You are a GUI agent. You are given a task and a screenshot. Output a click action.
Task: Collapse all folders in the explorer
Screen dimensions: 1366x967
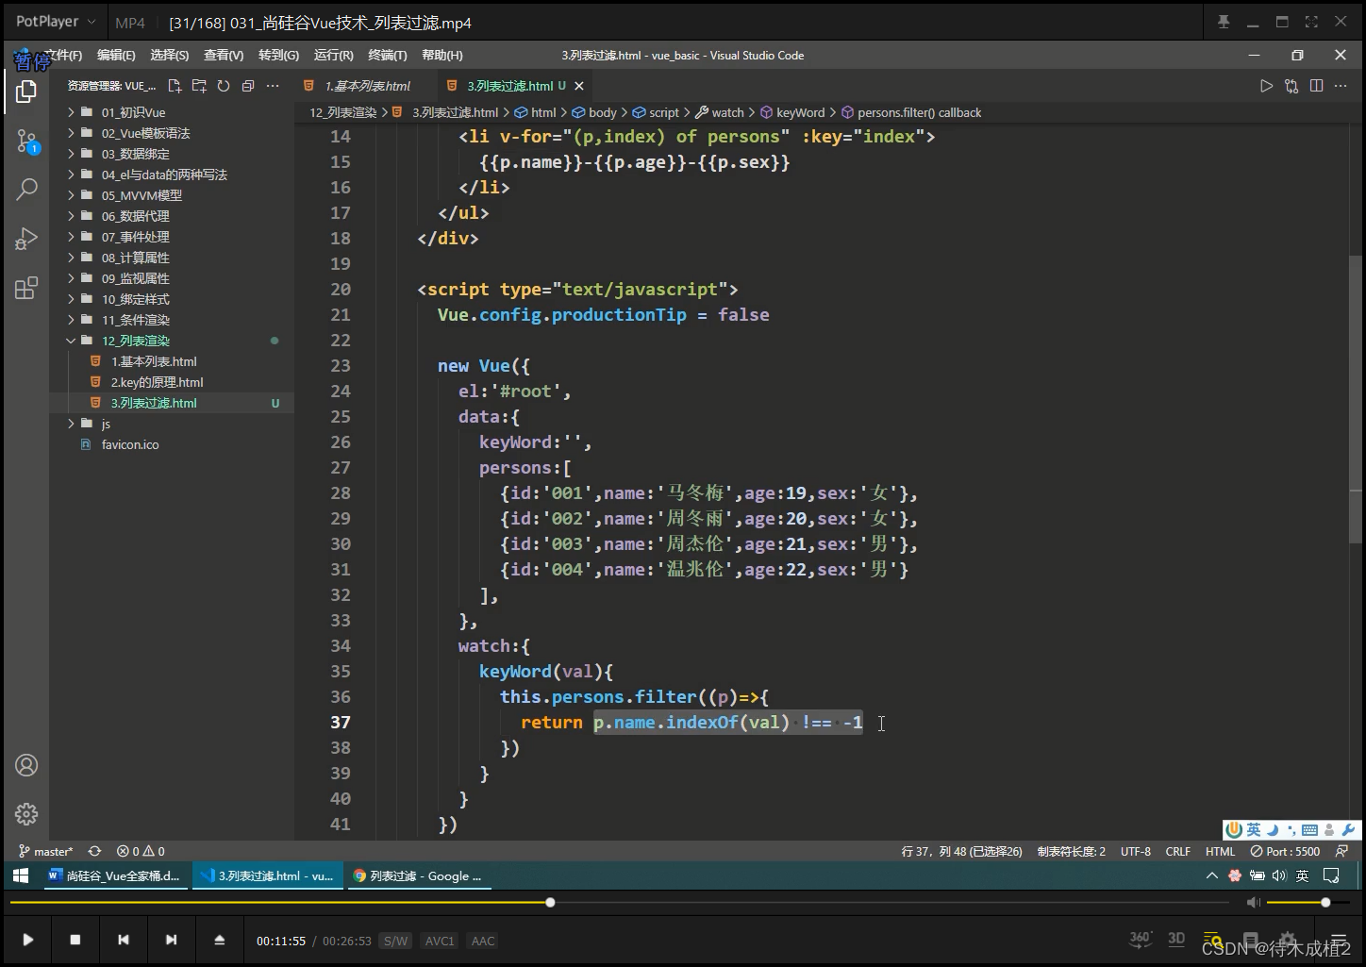point(248,86)
